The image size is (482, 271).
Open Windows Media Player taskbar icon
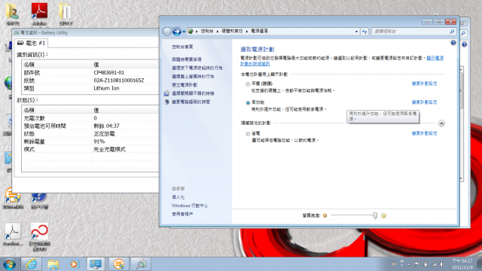pos(74,264)
